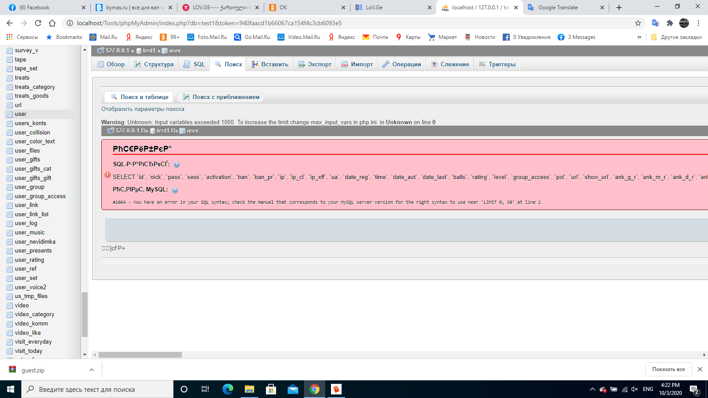
Task: Click the browser reload button
Action: 38,23
